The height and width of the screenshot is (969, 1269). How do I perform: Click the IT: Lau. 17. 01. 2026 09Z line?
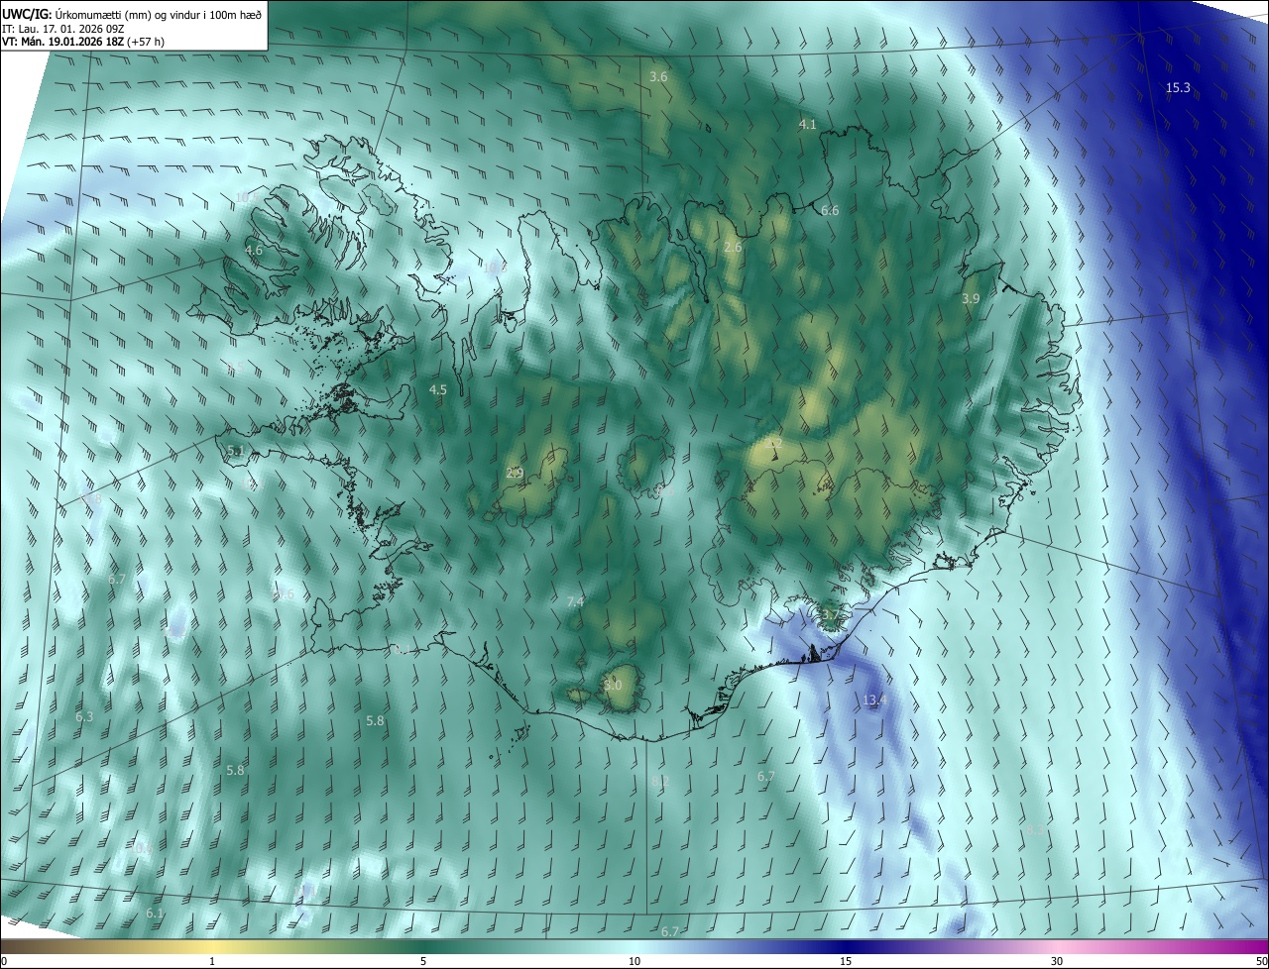click(x=62, y=29)
